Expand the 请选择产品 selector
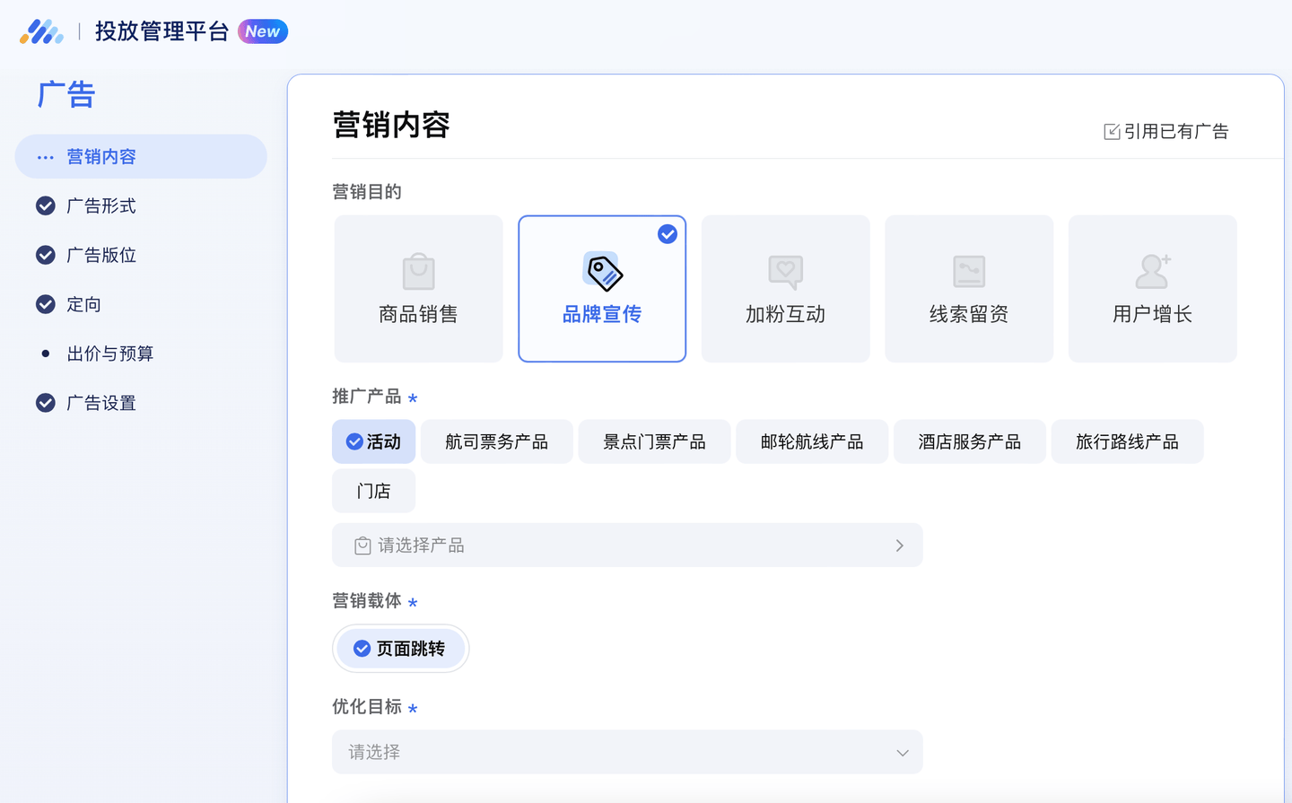Image resolution: width=1292 pixels, height=803 pixels. 627,546
